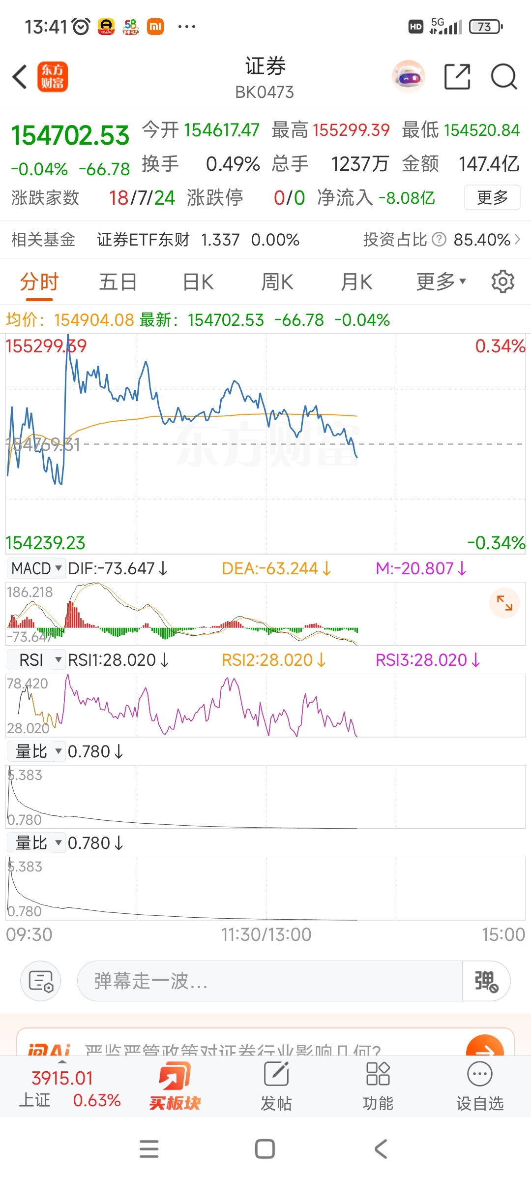Image resolution: width=531 pixels, height=1181 pixels.
Task: Open 投资占比 85.40% fund link
Action: pyautogui.click(x=442, y=240)
